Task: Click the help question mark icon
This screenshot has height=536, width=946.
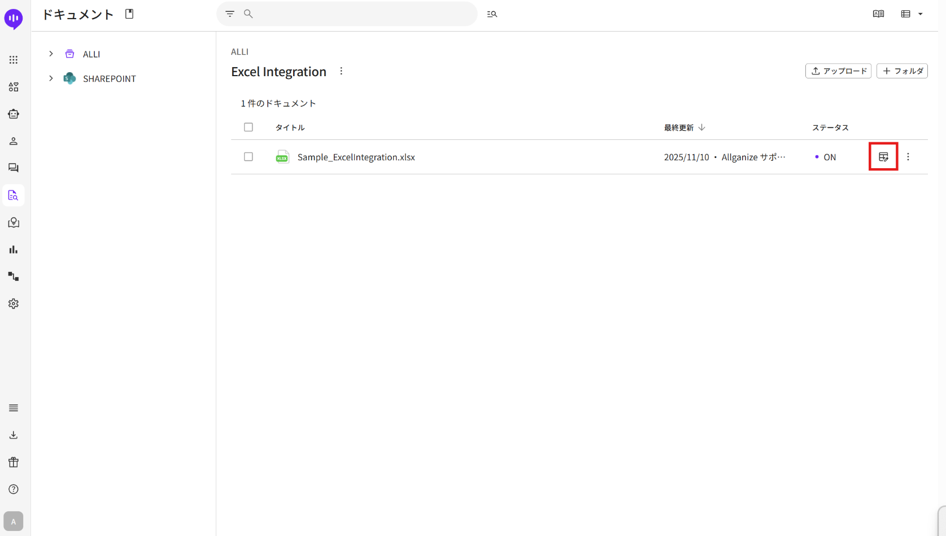Action: [14, 489]
